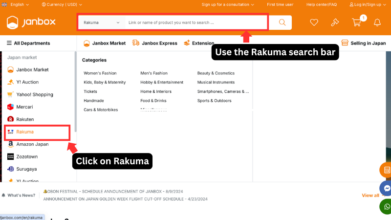Select Women's Fashion category
391x220 pixels.
click(x=100, y=73)
